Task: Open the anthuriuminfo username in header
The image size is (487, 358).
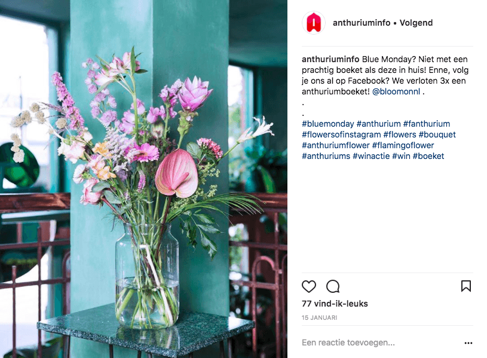Action: point(362,23)
